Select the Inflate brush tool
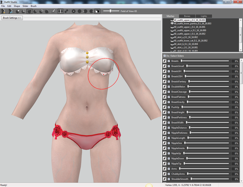This screenshot has width=243, height=187. point(29,11)
